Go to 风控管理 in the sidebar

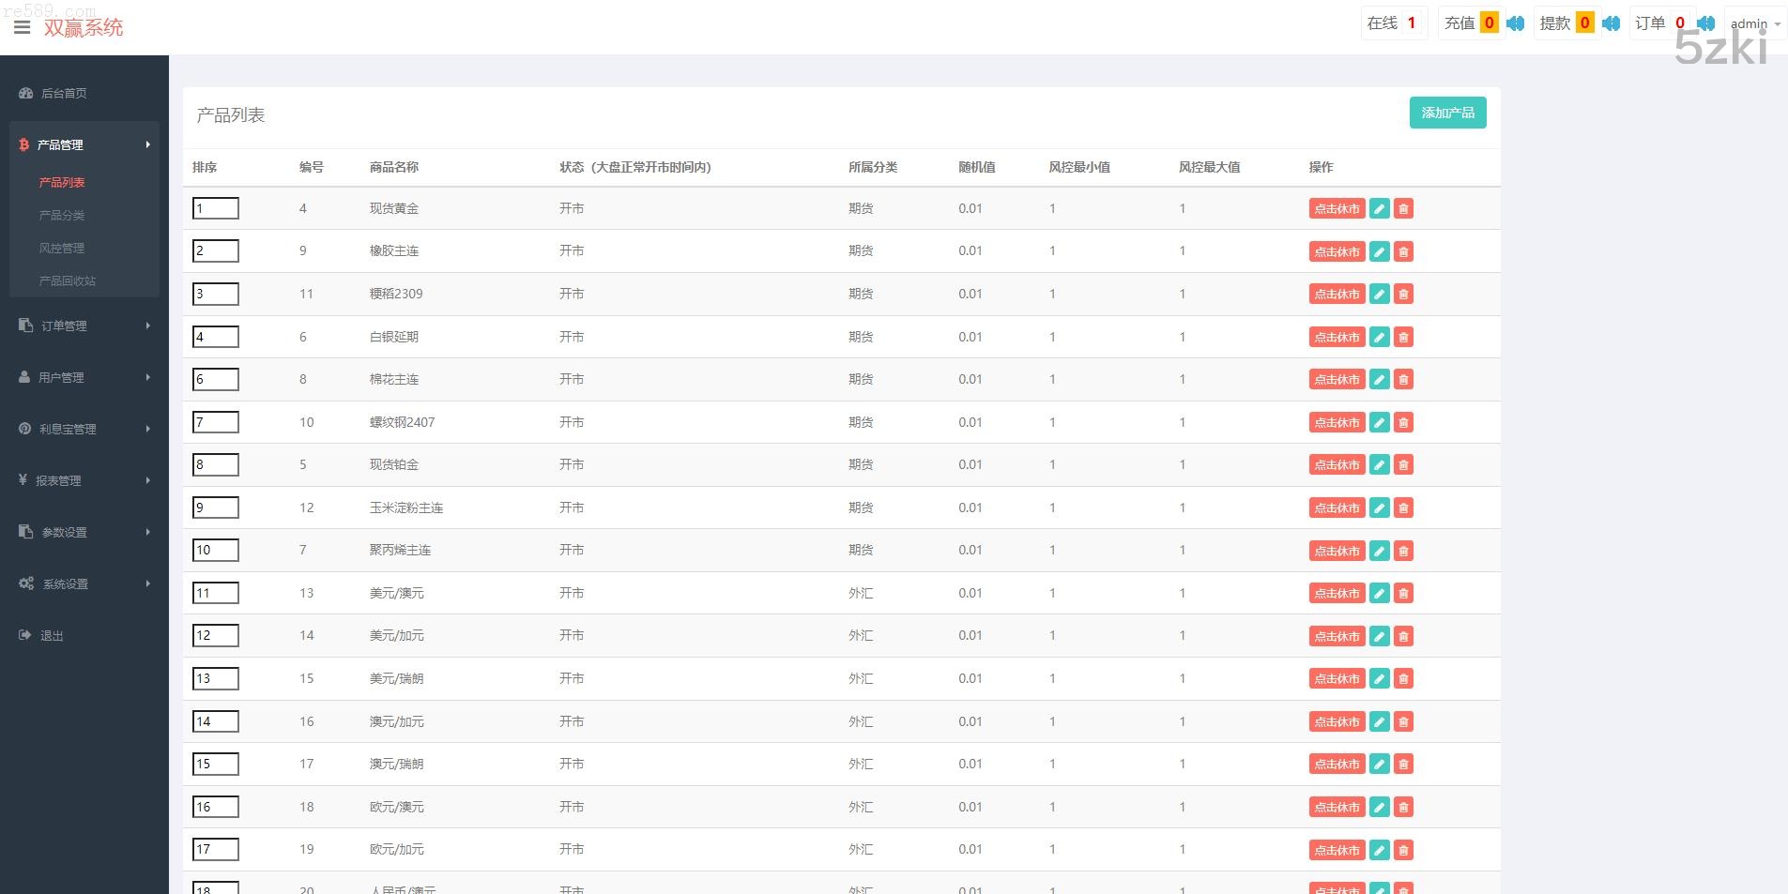[x=62, y=248]
